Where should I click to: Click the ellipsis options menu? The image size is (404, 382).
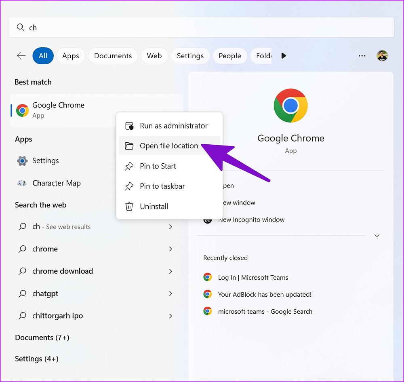click(x=362, y=56)
